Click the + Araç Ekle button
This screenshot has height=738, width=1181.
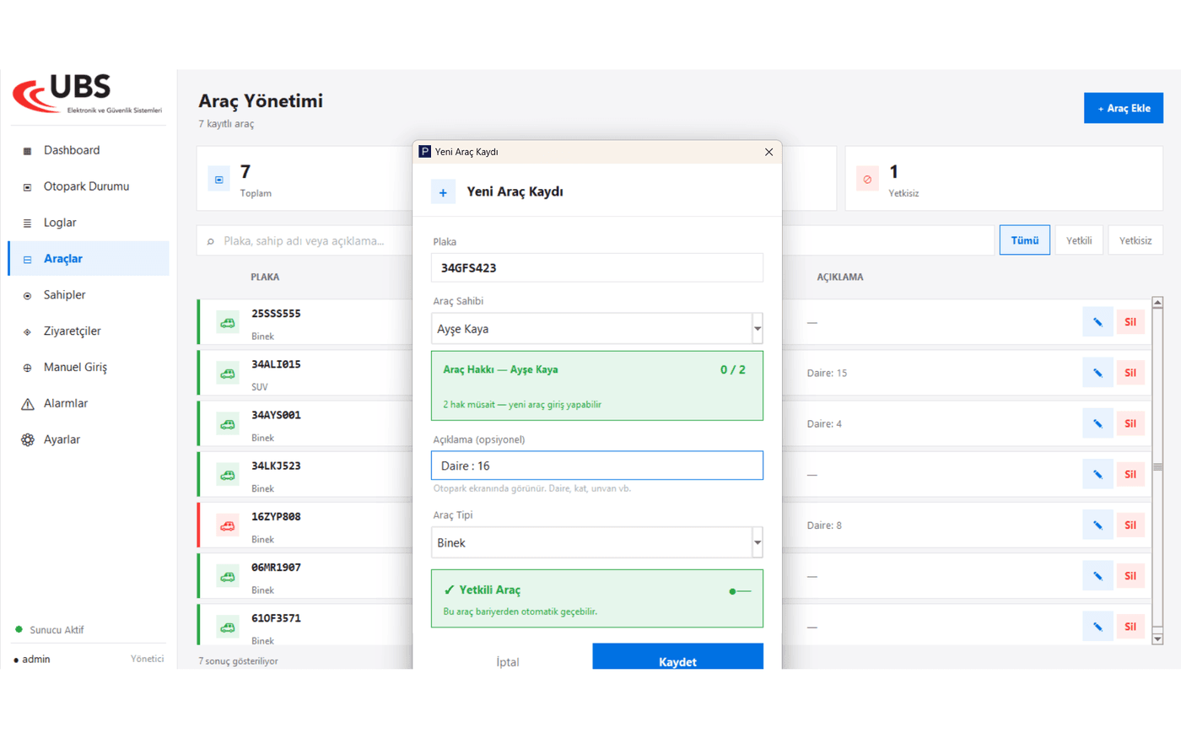(1123, 108)
